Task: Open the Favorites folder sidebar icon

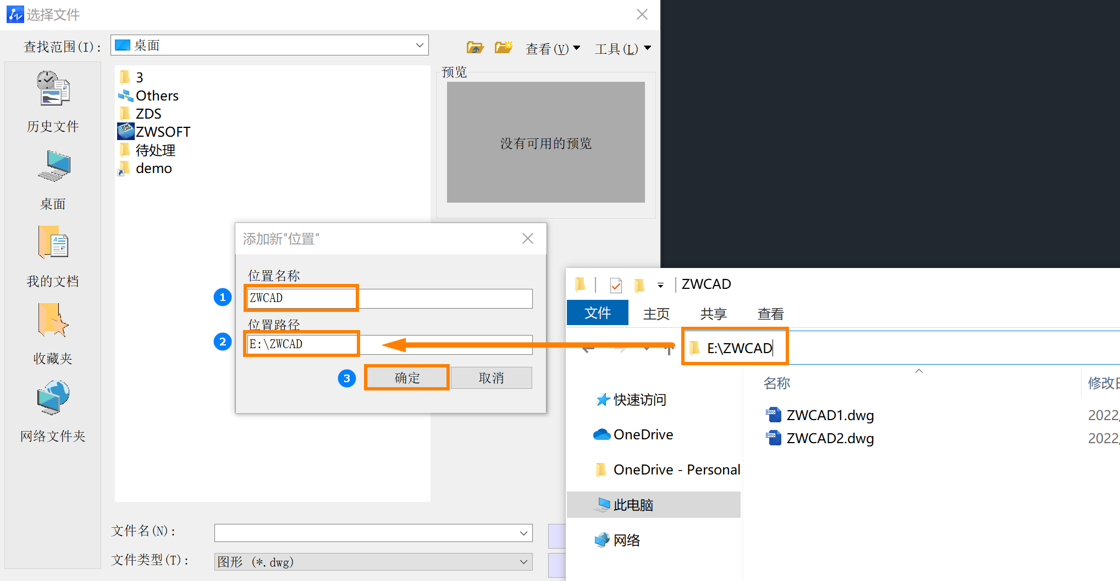Action: (53, 320)
